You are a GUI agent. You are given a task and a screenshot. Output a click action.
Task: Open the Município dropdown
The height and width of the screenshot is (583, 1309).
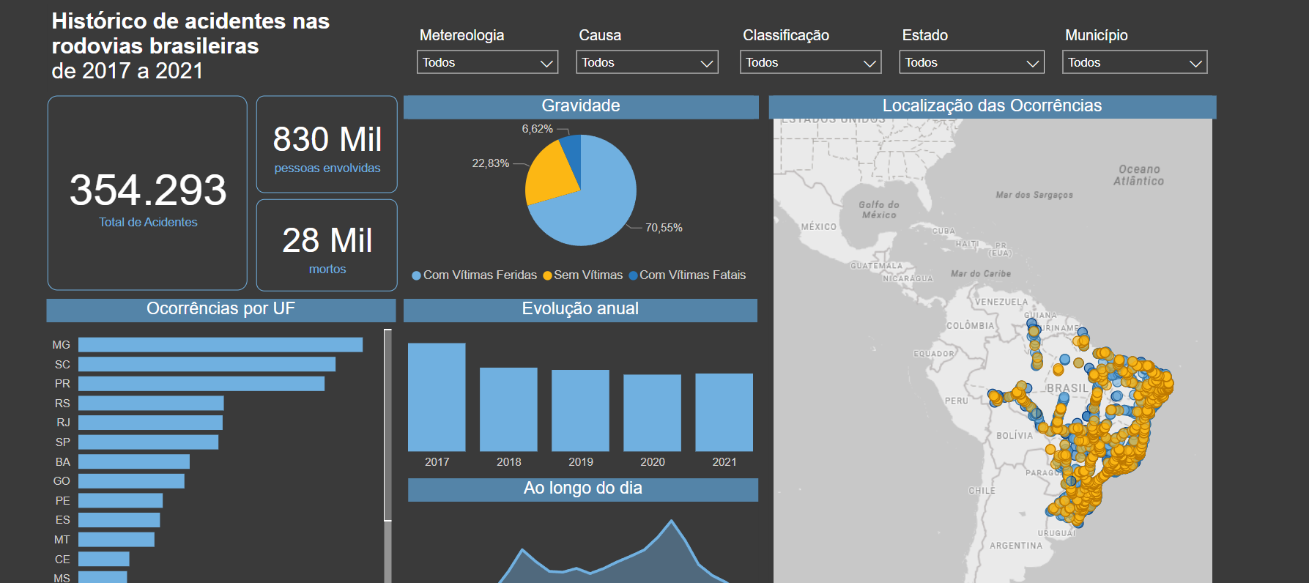click(x=1134, y=62)
